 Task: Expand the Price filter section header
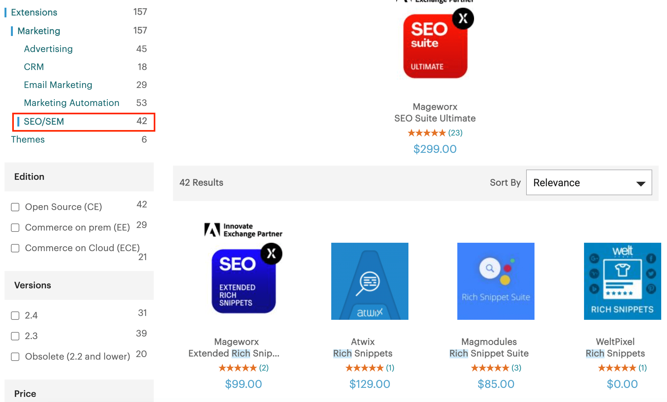click(x=79, y=391)
